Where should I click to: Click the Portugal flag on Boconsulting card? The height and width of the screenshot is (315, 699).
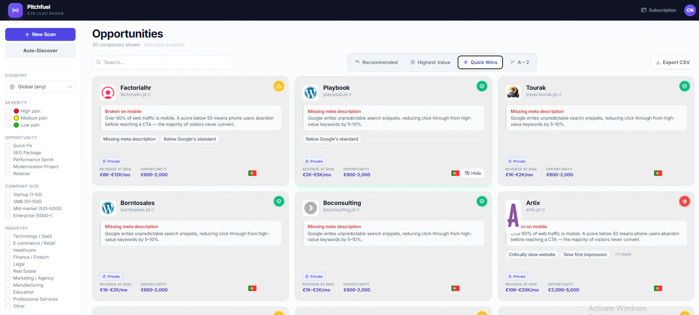pyautogui.click(x=455, y=288)
